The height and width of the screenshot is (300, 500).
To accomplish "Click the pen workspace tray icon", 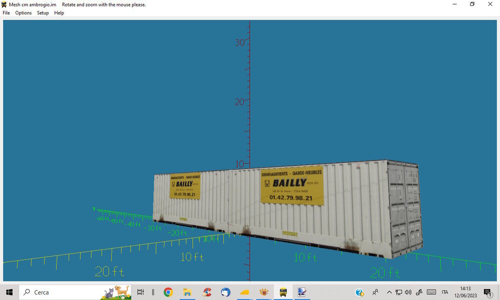I will [419, 292].
